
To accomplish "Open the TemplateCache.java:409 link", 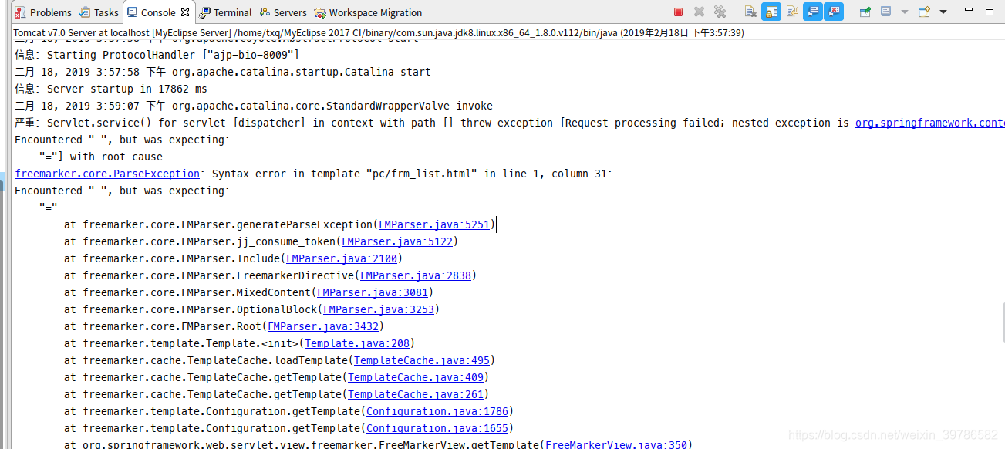I will (x=416, y=377).
